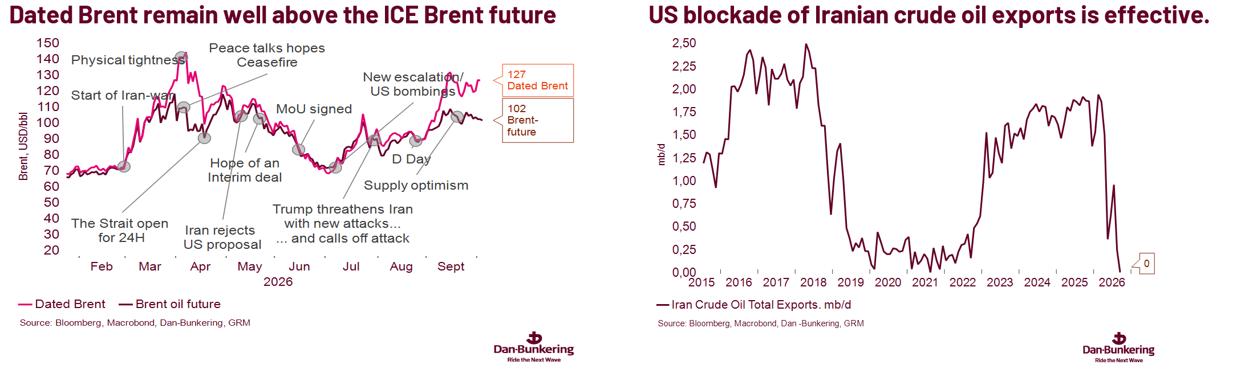Viewport: 1241px width, 369px height.
Task: Click the left chart title about Dated Brent
Action: [283, 15]
